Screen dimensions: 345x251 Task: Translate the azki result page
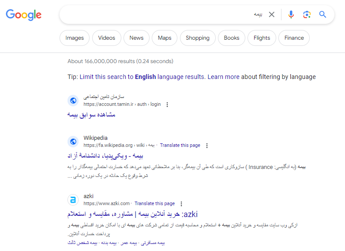155,203
